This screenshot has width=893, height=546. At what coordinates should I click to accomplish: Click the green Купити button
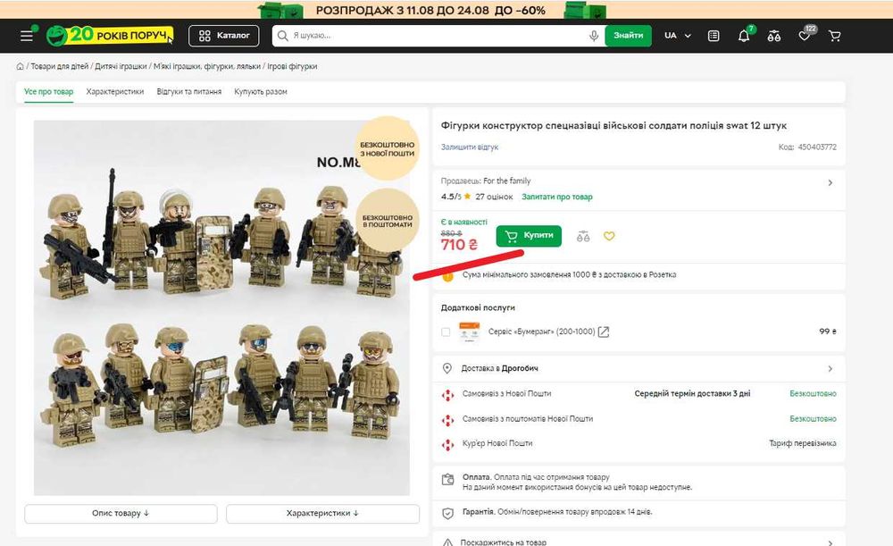(529, 235)
